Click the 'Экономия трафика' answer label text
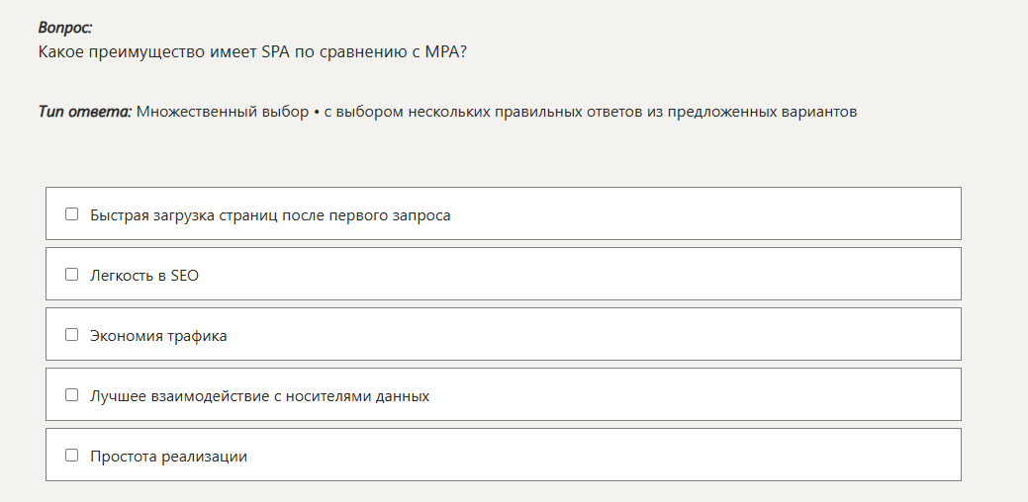The image size is (1028, 502). point(158,336)
